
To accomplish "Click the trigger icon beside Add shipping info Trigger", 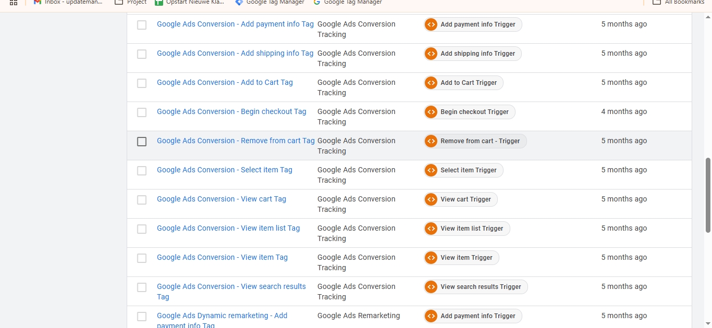I will (x=431, y=54).
